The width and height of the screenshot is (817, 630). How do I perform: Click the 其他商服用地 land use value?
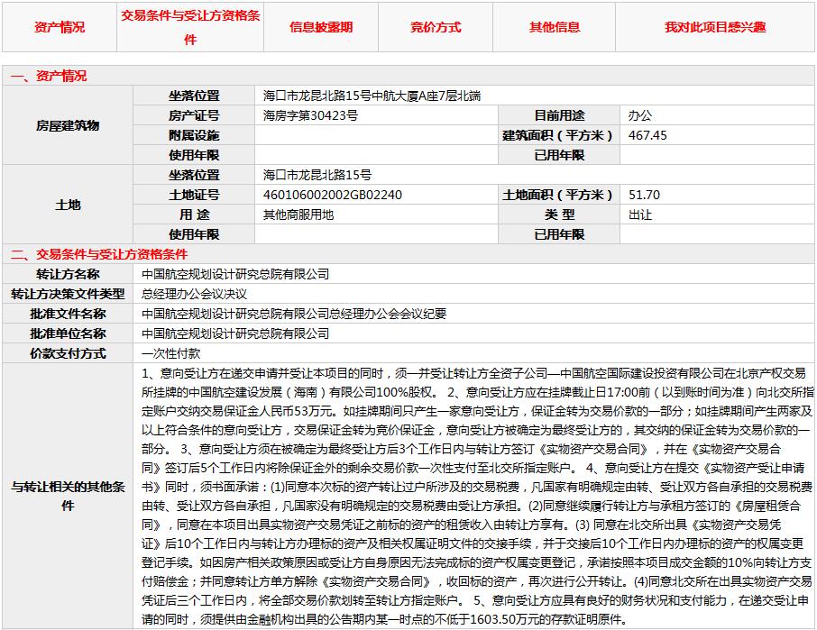point(298,215)
